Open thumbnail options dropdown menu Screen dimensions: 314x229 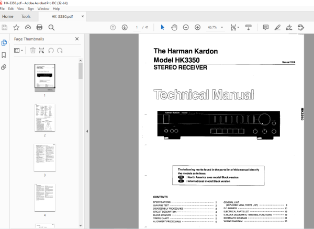[x=18, y=50]
